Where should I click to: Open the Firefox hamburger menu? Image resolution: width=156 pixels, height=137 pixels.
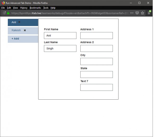149,13
